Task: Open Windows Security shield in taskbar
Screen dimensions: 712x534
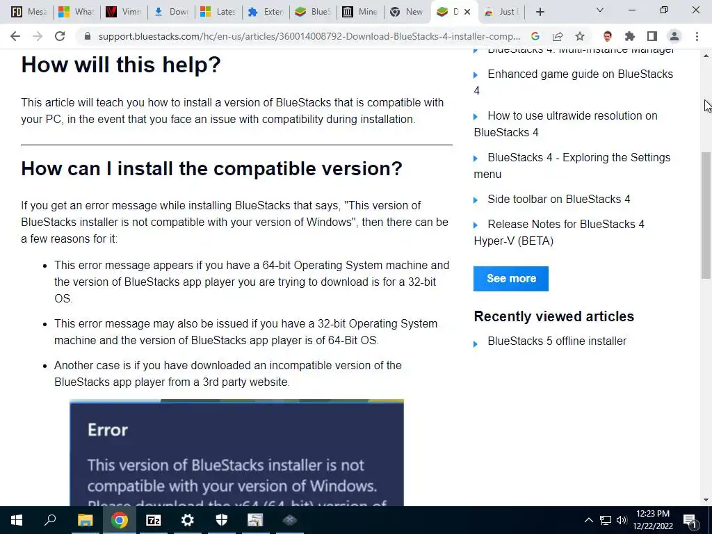Action: [221, 520]
